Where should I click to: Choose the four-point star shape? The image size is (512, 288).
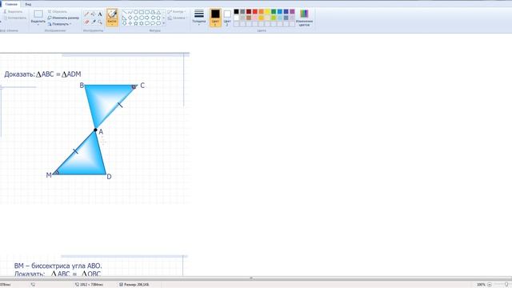(x=130, y=23)
